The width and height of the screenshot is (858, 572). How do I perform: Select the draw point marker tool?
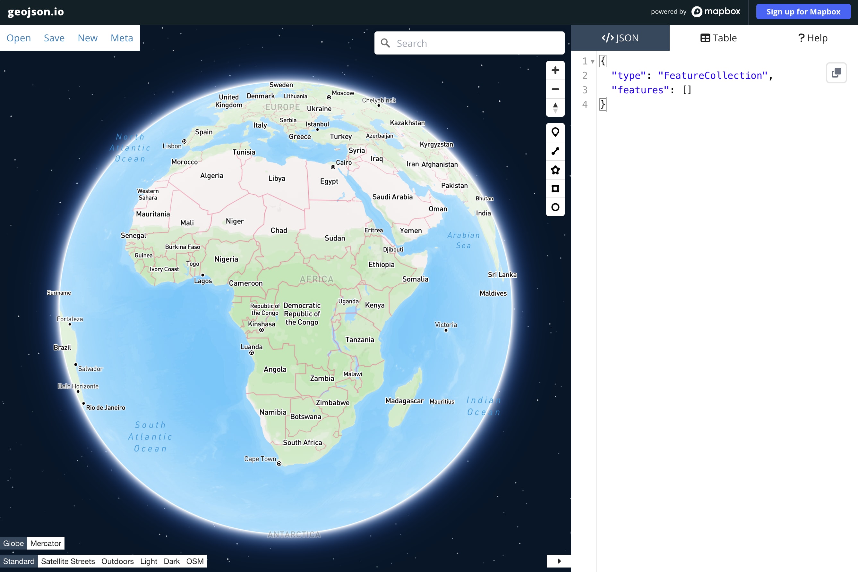click(x=555, y=132)
